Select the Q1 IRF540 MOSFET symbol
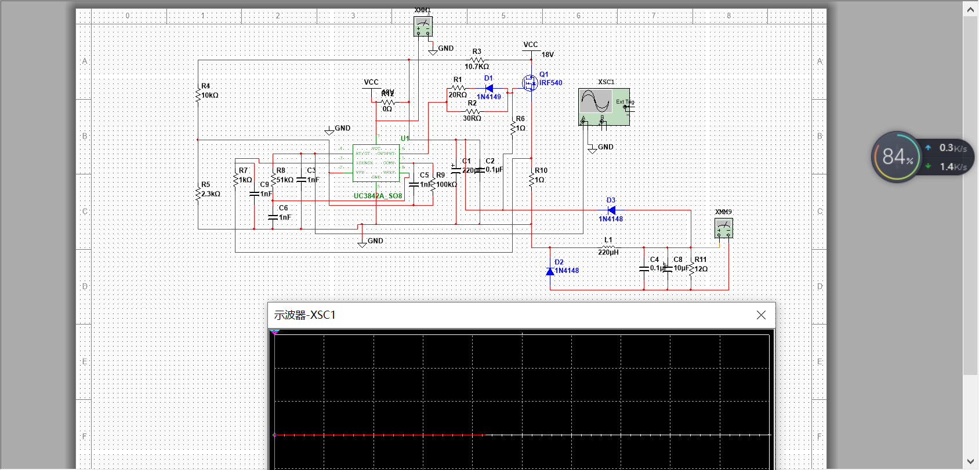 coord(530,83)
